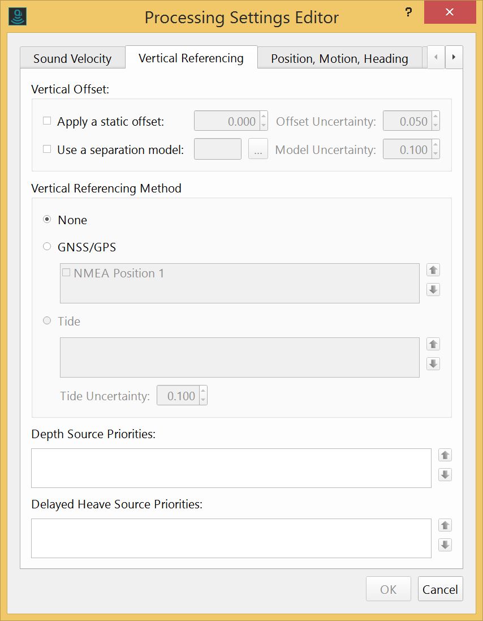Viewport: 483px width, 621px height.
Task: Click the Tide list's down-arrow priority button
Action: (433, 363)
